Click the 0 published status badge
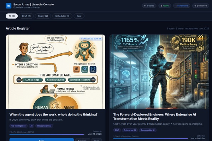The width and height of the screenshot is (212, 141). [x=200, y=6]
